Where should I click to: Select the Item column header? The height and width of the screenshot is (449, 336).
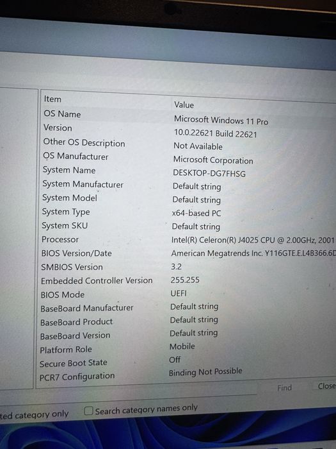[x=52, y=99]
